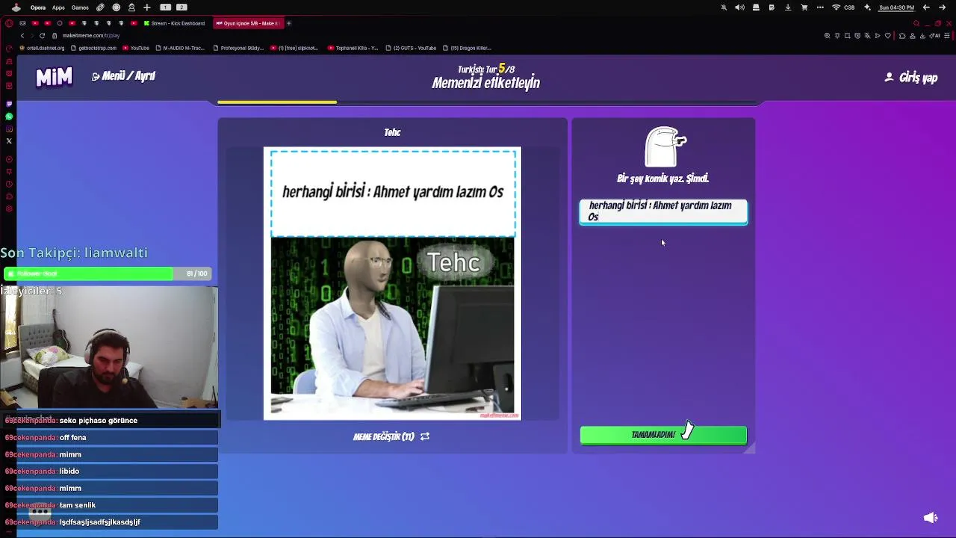Viewport: 956px width, 538px height.
Task: Open Twitch in Opera sidebar
Action: (9, 104)
